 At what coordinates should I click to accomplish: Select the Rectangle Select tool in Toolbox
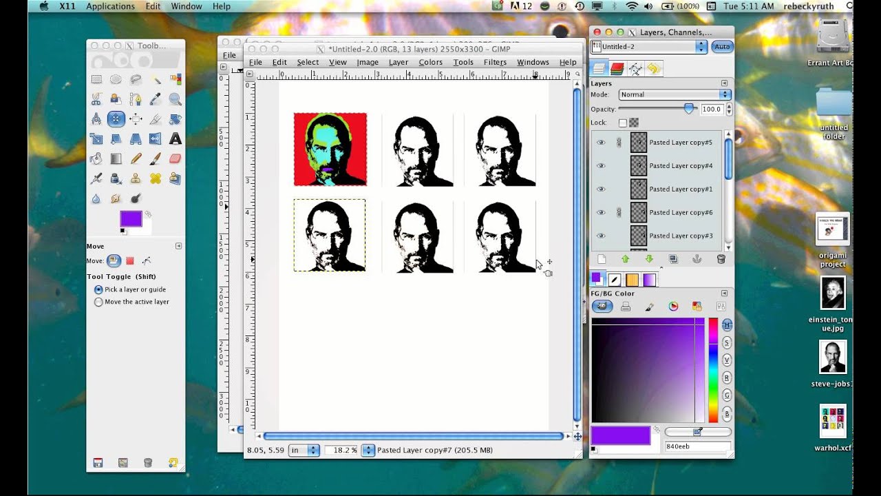[96, 79]
